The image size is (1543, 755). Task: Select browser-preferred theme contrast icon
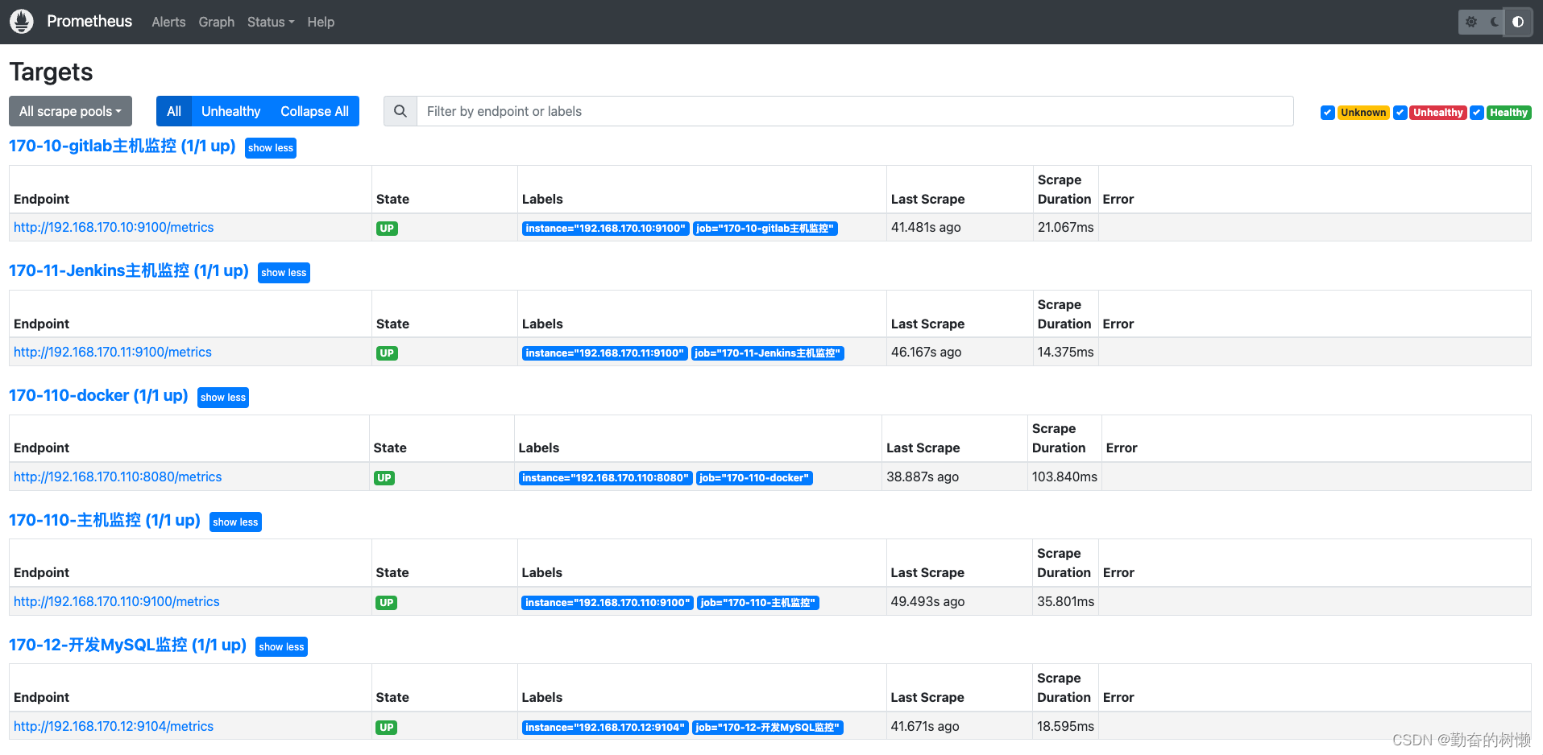(x=1518, y=22)
